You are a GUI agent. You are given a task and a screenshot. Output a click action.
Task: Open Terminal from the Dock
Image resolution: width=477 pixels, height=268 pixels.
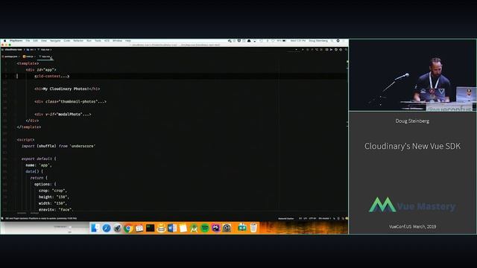pos(151,228)
